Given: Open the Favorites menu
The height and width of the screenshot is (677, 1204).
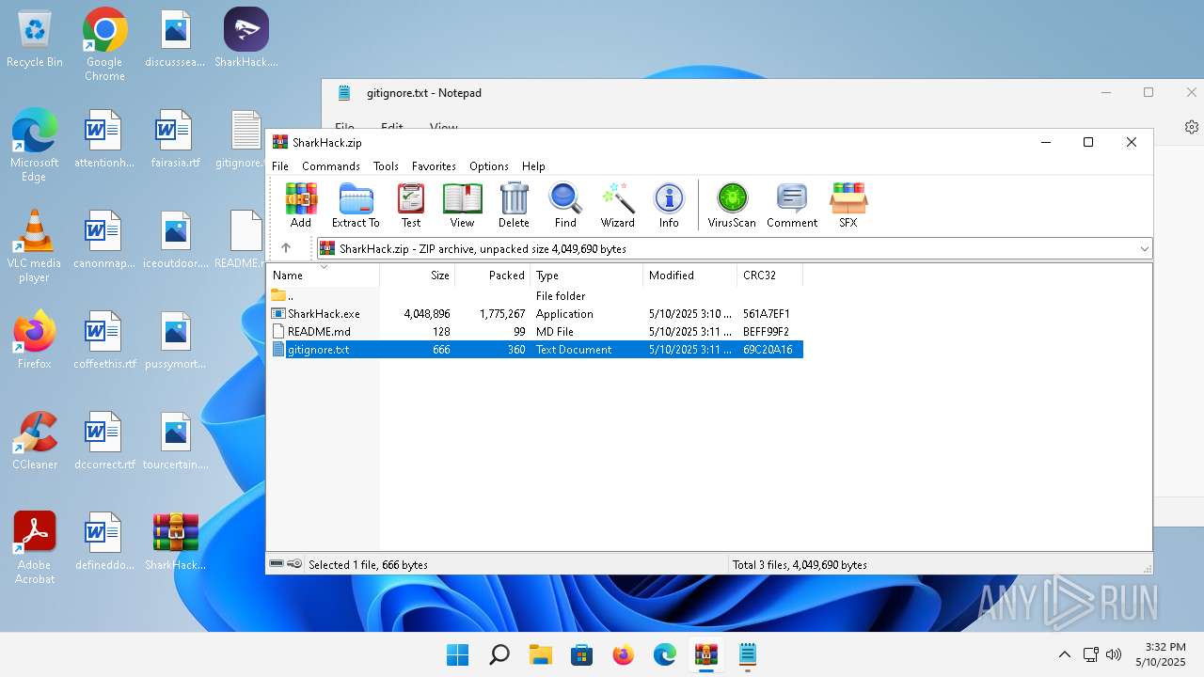Looking at the screenshot, I should pyautogui.click(x=434, y=165).
